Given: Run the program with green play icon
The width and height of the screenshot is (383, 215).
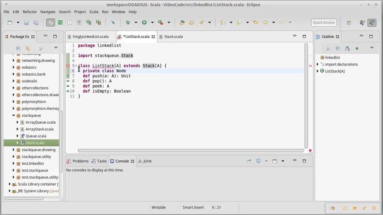Looking at the screenshot, I should [144, 23].
